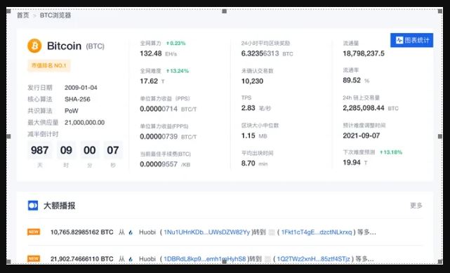This screenshot has height=273, width=450.
Task: Open address 1Nu1UHnKDb...UWsDZW82Yy
Action: 206,232
